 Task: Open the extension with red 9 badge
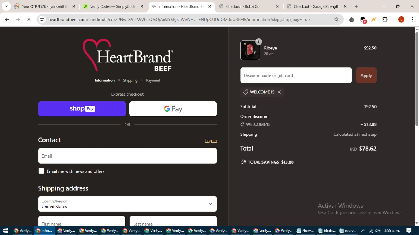tap(363, 20)
